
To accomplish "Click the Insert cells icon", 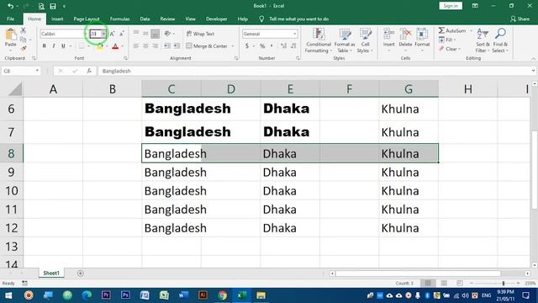I will click(x=388, y=35).
